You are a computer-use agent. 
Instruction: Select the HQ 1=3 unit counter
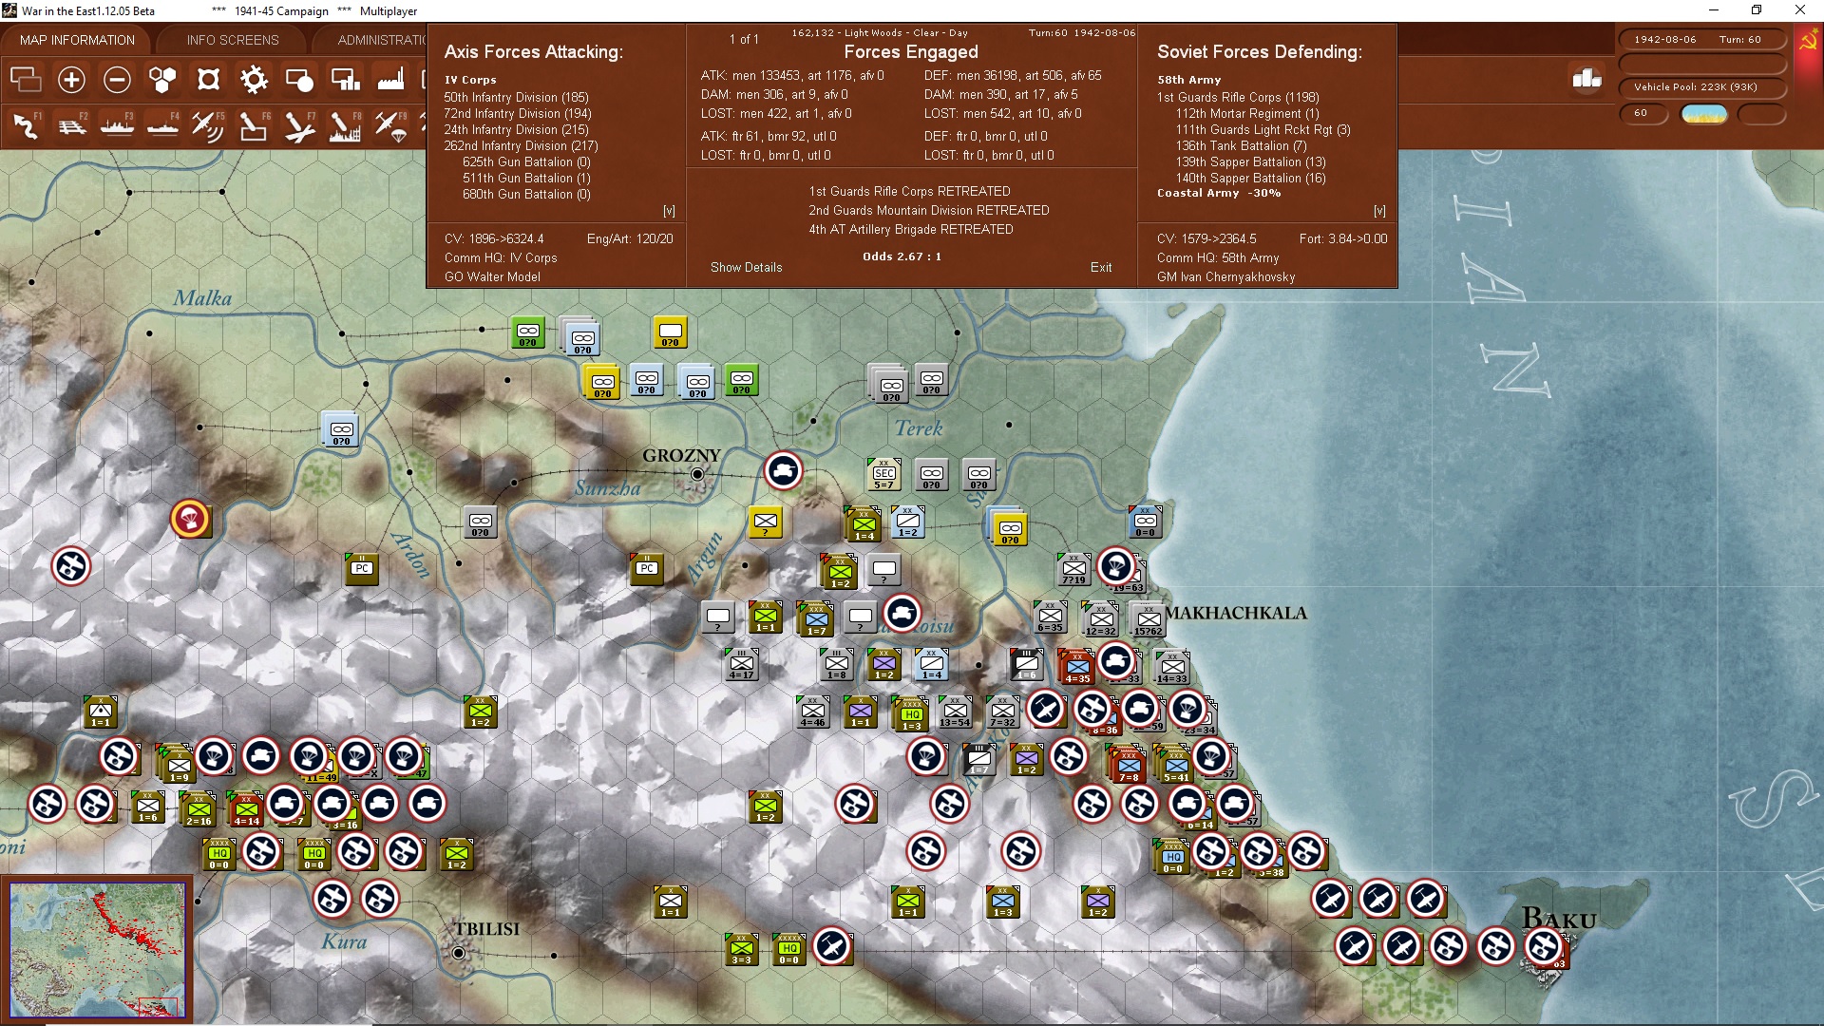912,714
